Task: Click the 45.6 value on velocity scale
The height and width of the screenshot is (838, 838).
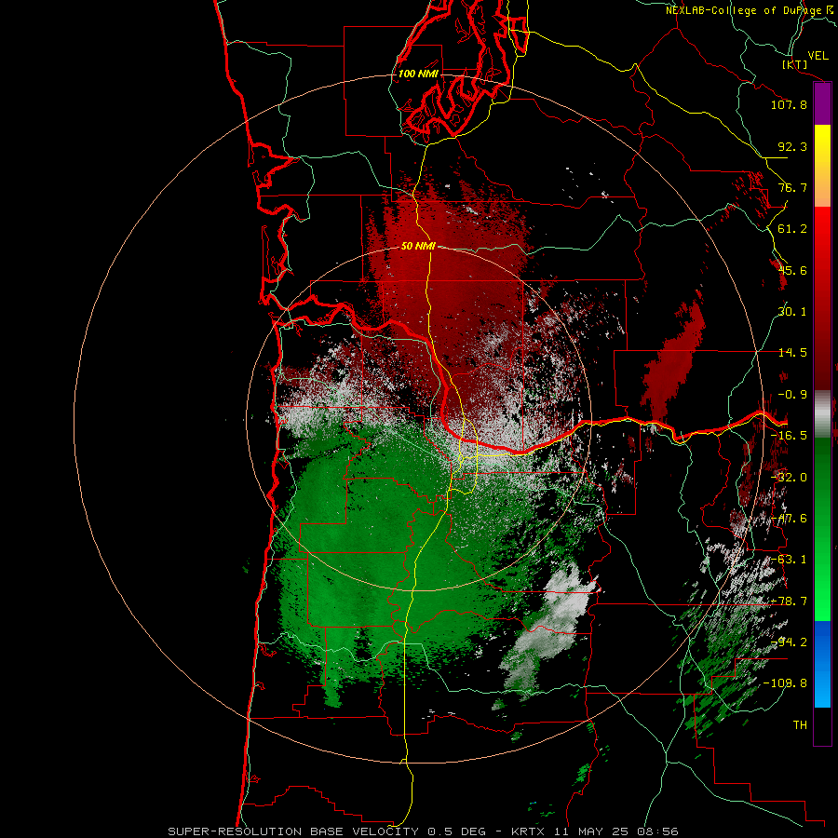Action: click(792, 270)
